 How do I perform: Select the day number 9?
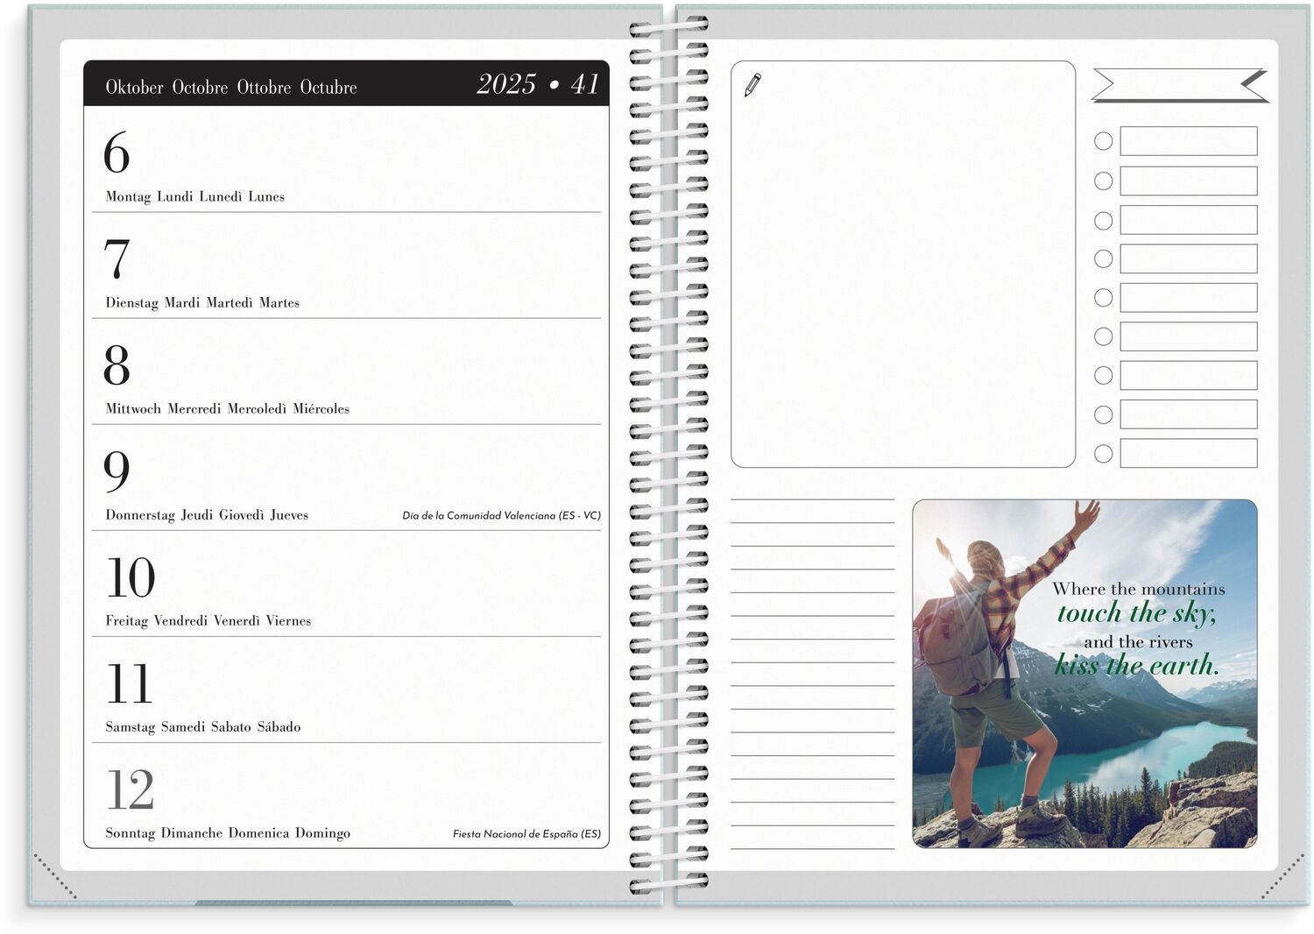coord(117,472)
